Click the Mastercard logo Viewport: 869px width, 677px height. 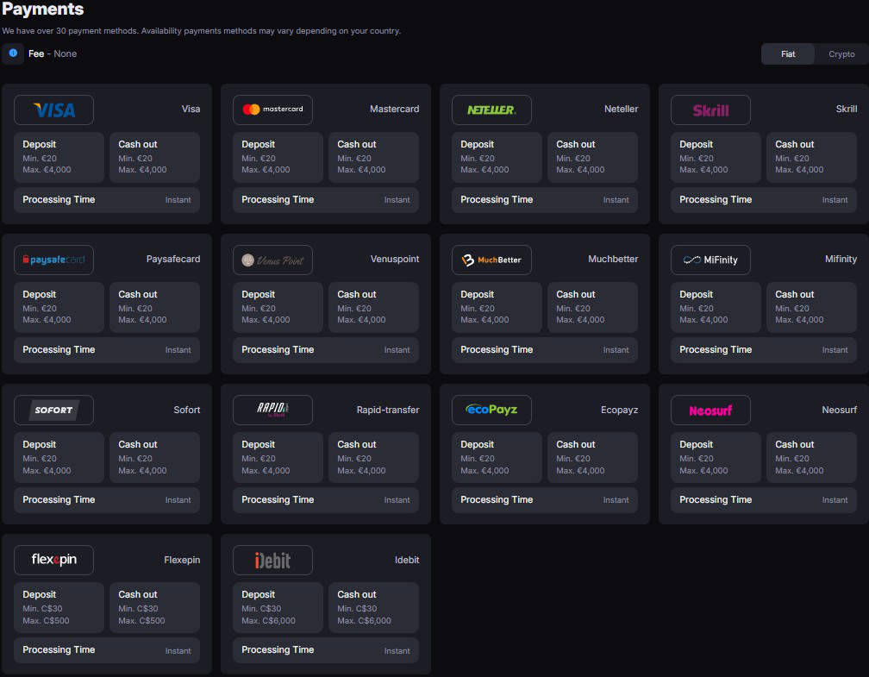click(272, 110)
